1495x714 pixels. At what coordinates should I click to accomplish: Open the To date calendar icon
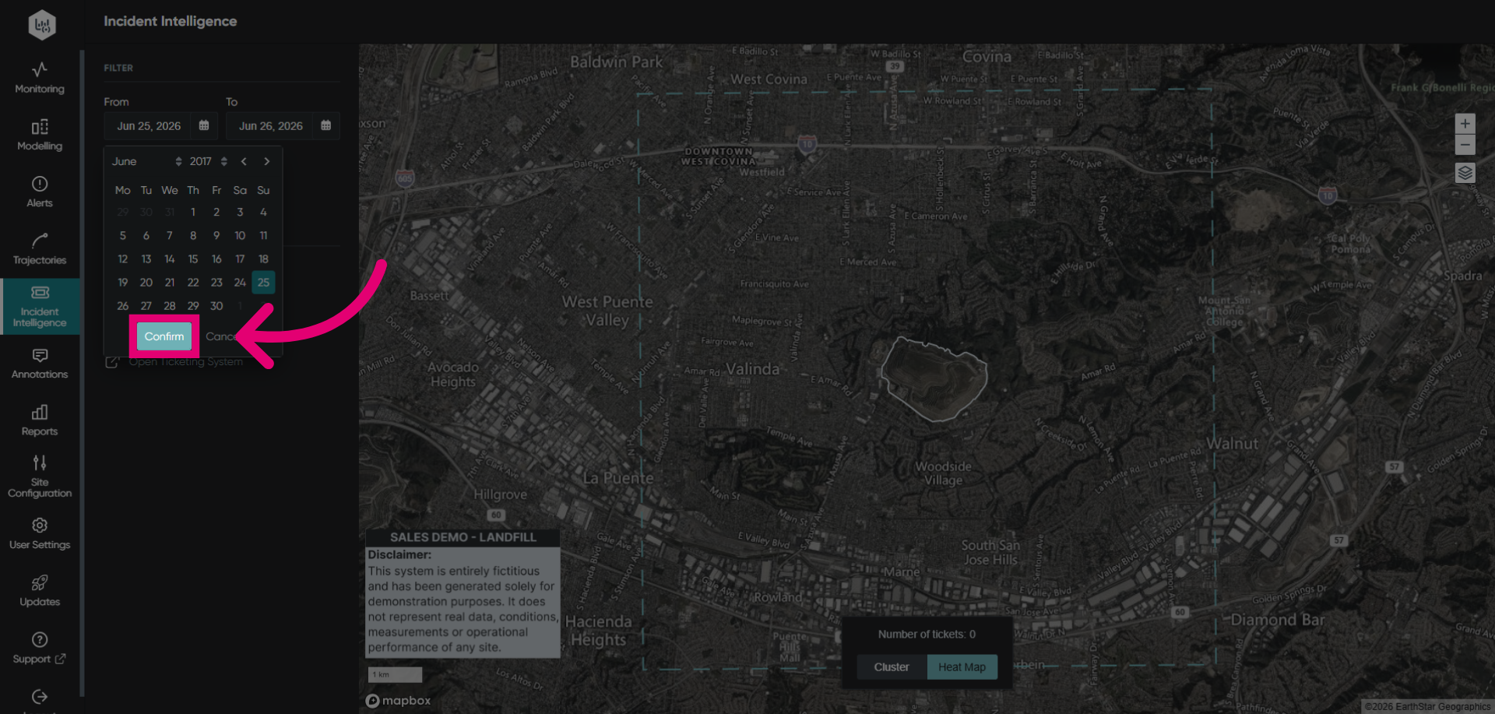325,125
